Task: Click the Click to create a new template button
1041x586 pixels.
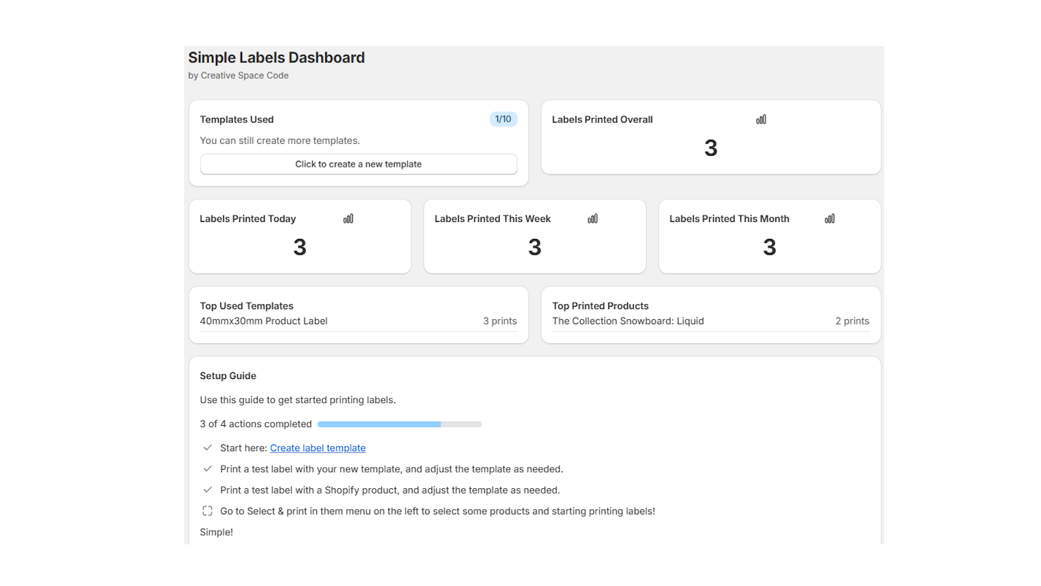Action: (358, 164)
